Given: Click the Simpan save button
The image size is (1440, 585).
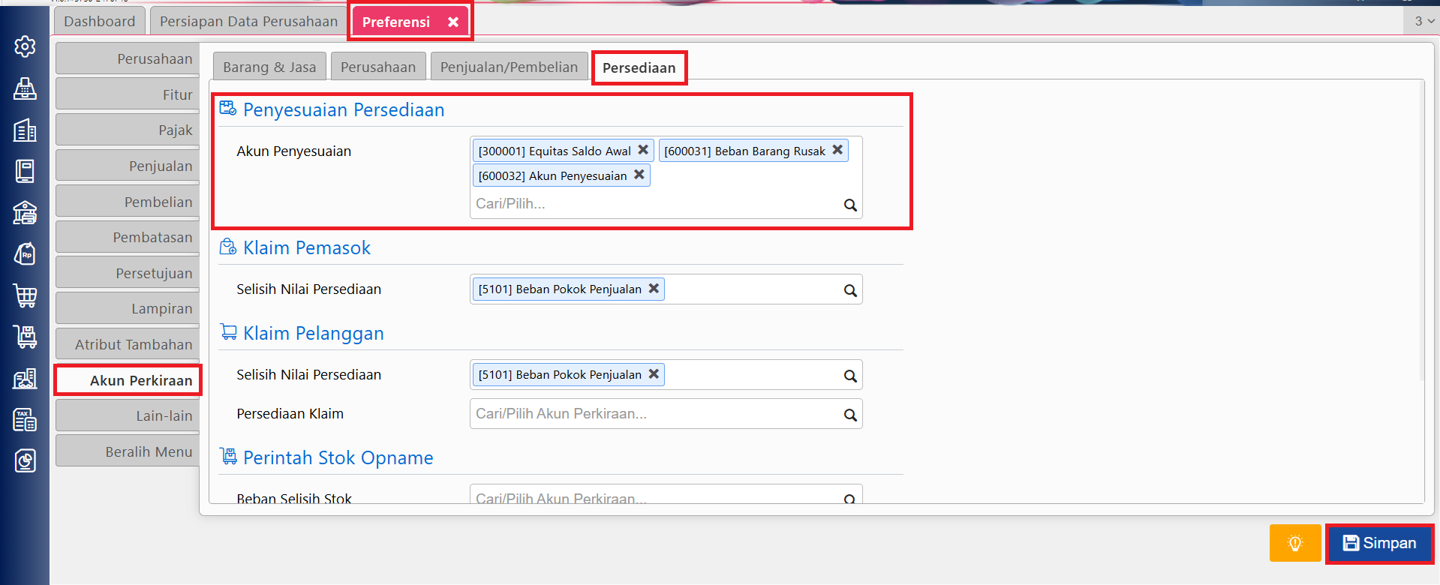Looking at the screenshot, I should (1379, 543).
